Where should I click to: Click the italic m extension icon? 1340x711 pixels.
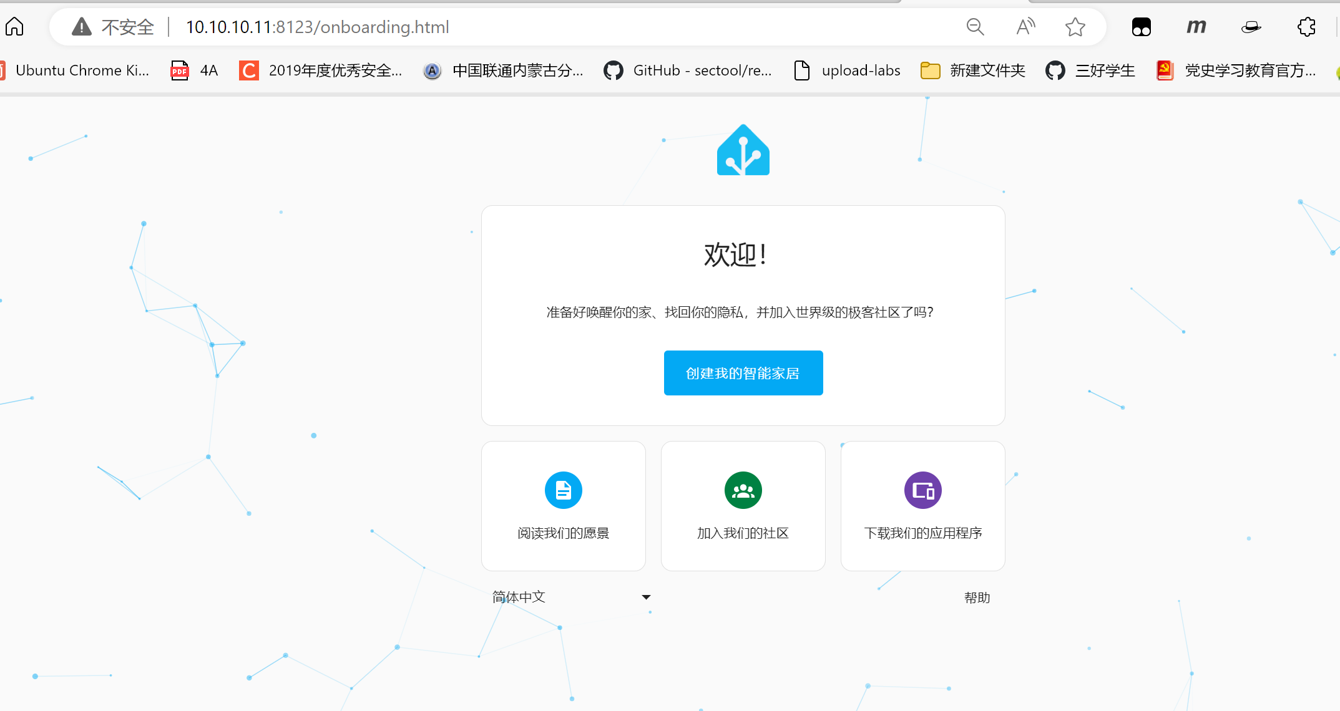pyautogui.click(x=1196, y=27)
